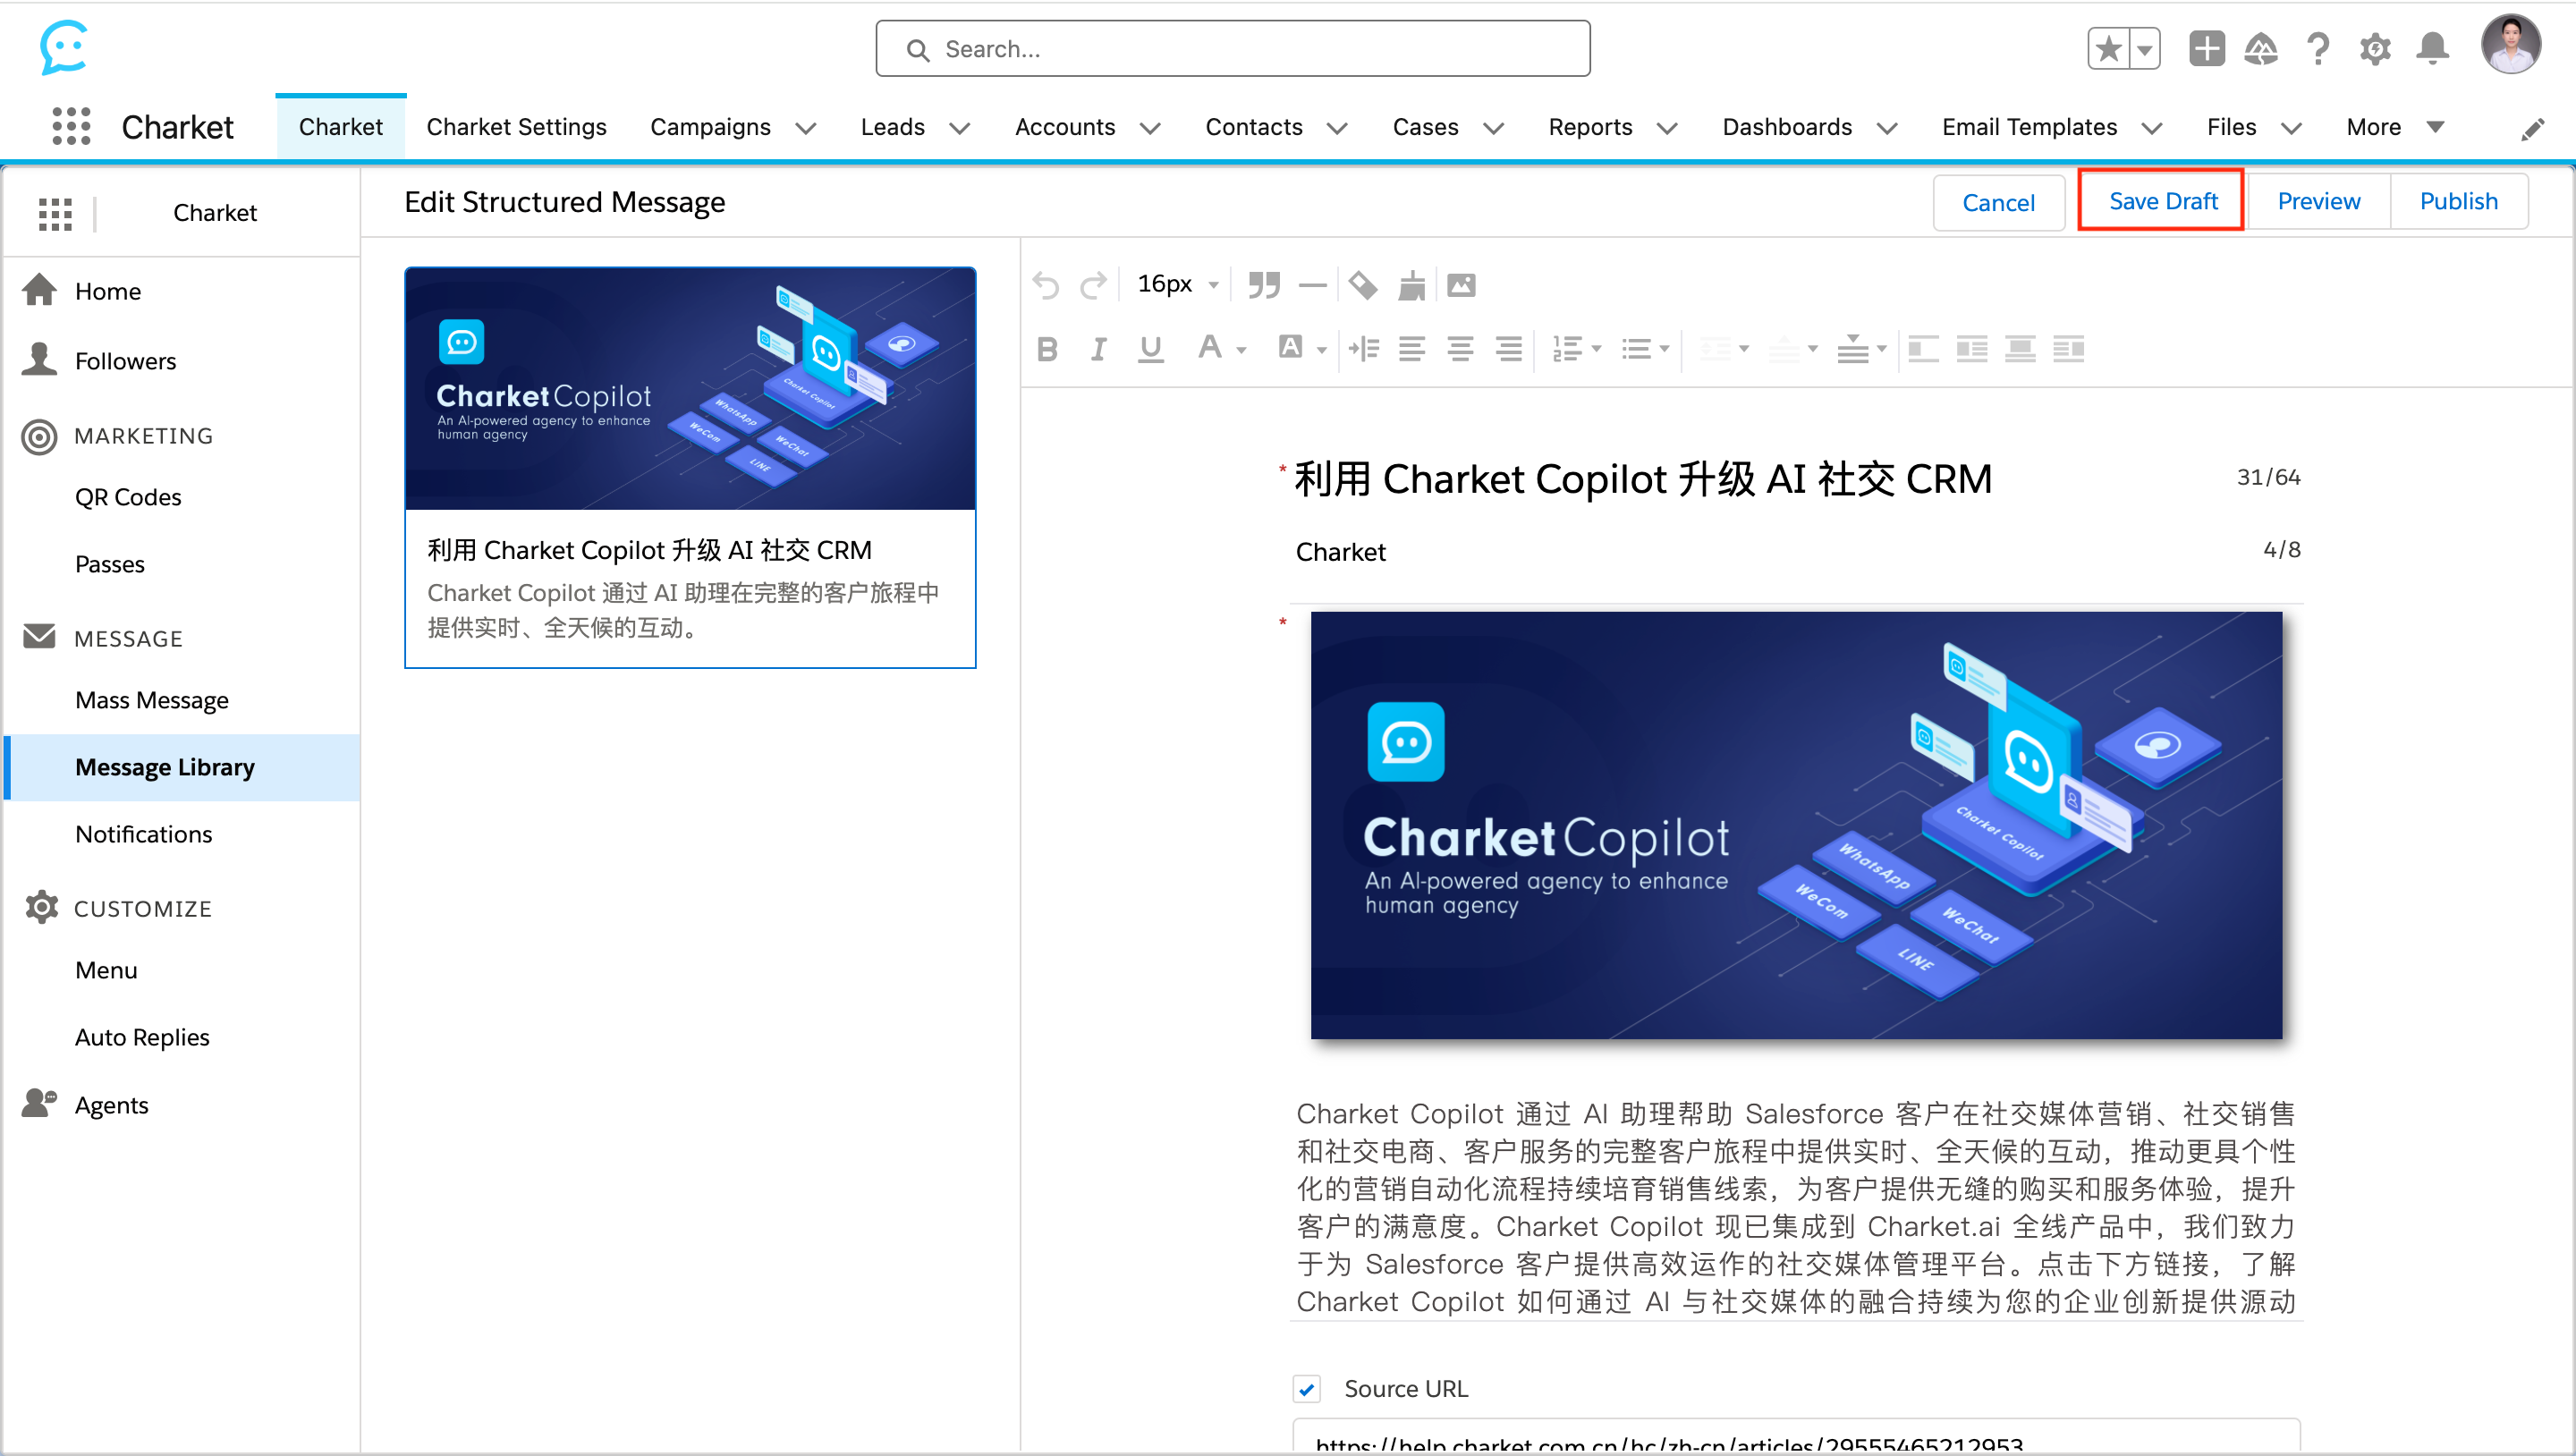
Task: Open the font color dropdown arrow
Action: [1241, 350]
